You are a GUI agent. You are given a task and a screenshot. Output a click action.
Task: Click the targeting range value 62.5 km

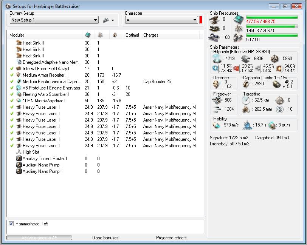coord(262,100)
